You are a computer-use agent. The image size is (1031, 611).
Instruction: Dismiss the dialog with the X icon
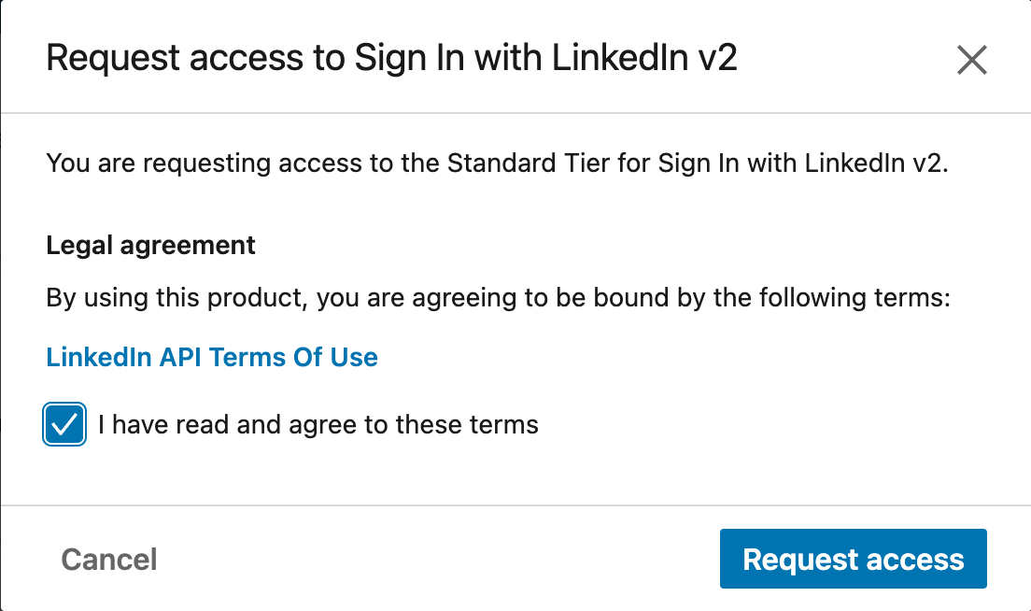pyautogui.click(x=971, y=60)
